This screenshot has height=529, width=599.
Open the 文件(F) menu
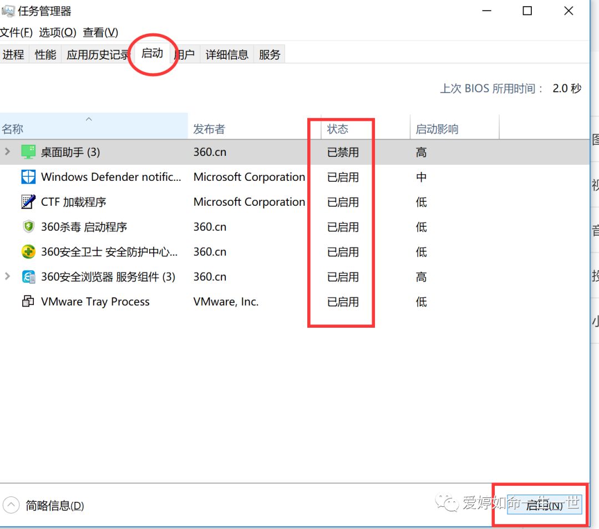point(16,33)
